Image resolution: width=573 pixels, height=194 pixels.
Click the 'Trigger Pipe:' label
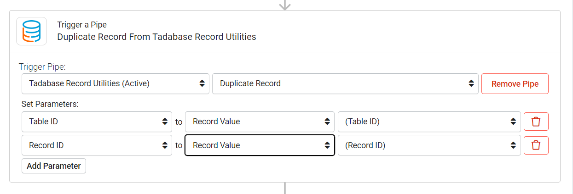point(42,67)
